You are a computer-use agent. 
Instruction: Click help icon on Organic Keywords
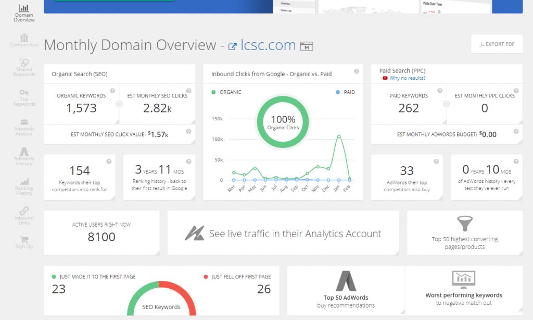coord(113,90)
